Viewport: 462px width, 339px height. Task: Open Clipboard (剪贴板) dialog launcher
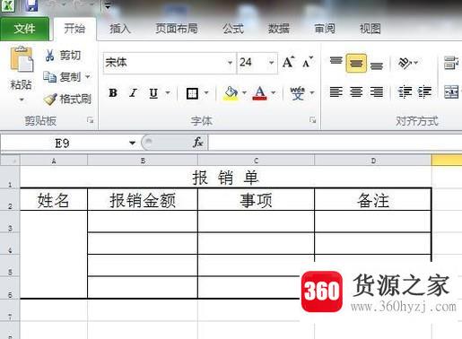tap(90, 120)
